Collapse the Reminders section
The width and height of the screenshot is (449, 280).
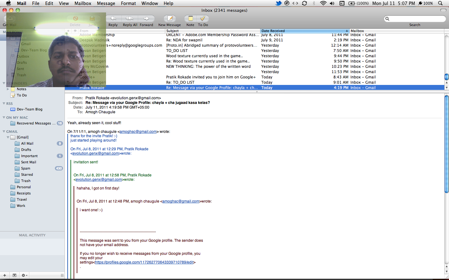pos(4,83)
